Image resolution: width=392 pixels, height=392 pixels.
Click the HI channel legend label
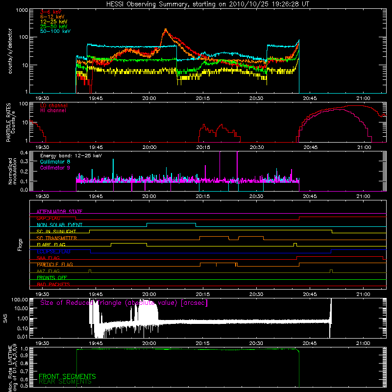coord(53,110)
